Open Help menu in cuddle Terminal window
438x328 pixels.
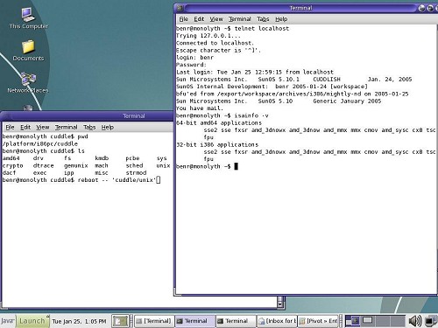[x=108, y=128]
